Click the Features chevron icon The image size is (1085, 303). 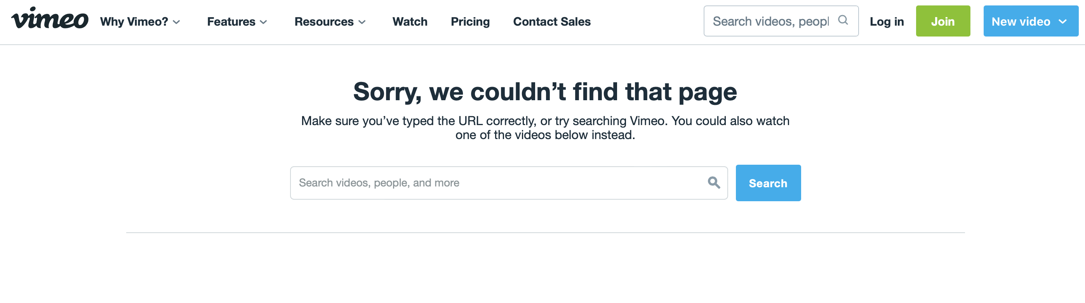pyautogui.click(x=264, y=22)
